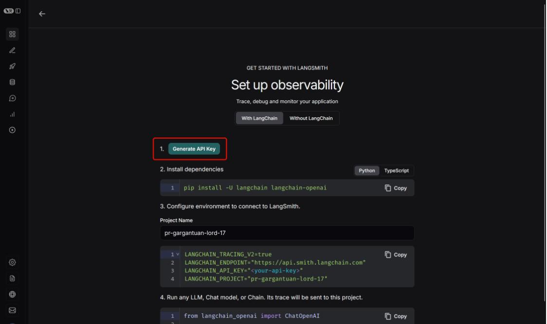Click the back arrow at top

[42, 14]
